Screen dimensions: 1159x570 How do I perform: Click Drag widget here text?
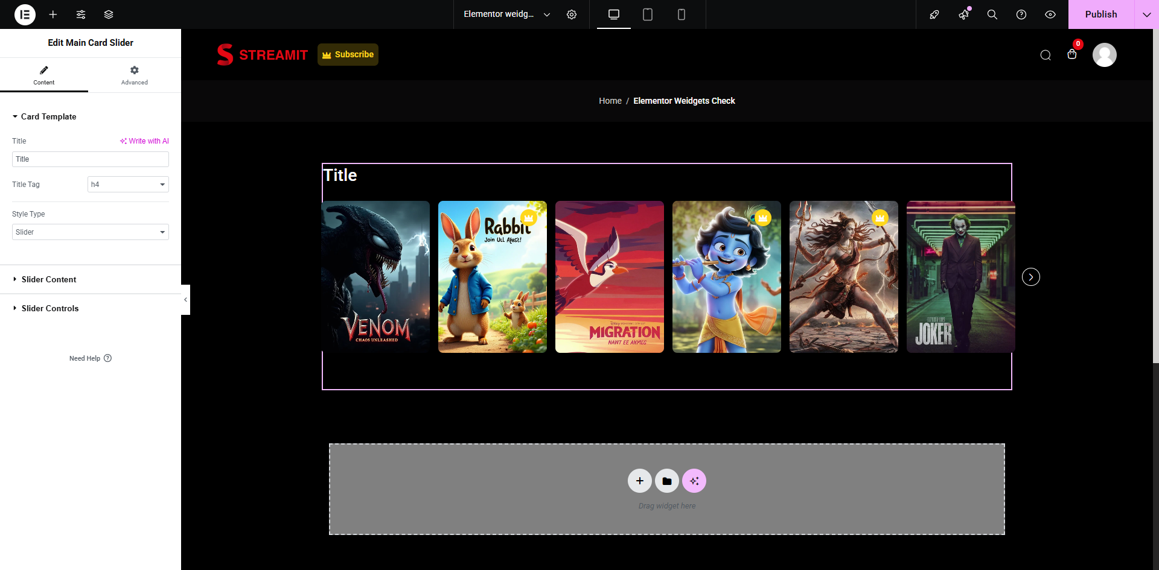pyautogui.click(x=667, y=506)
